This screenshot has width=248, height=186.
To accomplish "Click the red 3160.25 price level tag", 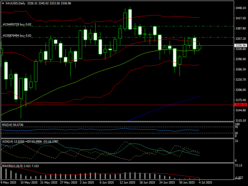I will (241, 105).
